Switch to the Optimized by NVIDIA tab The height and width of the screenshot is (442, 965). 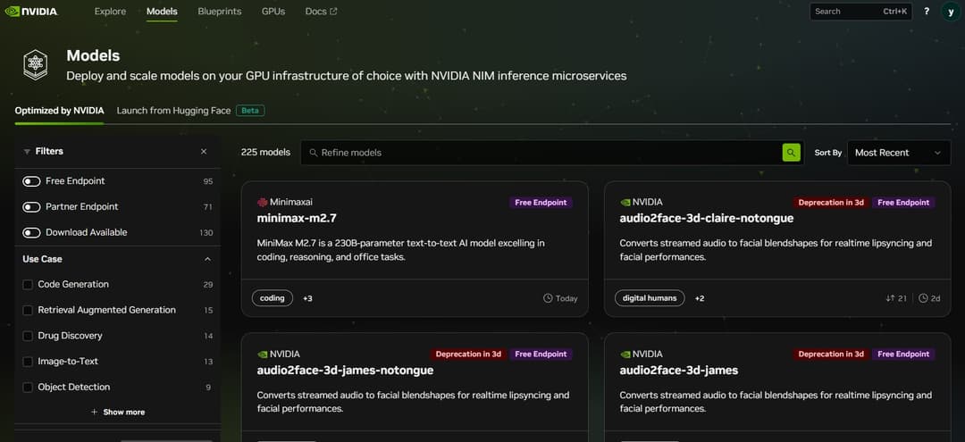pos(59,111)
